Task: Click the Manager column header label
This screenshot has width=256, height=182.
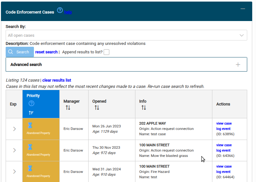Action: click(x=72, y=101)
